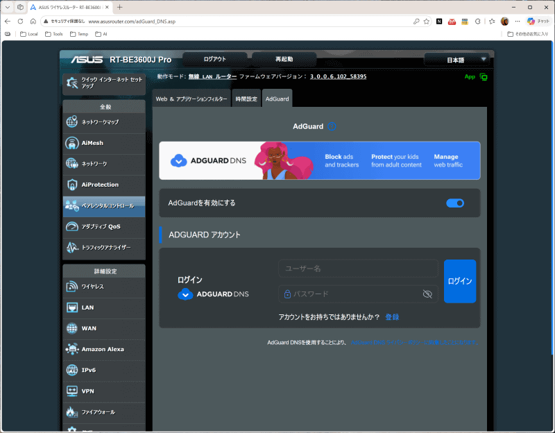Open the Network Map globe icon
555x433 pixels.
(x=72, y=122)
